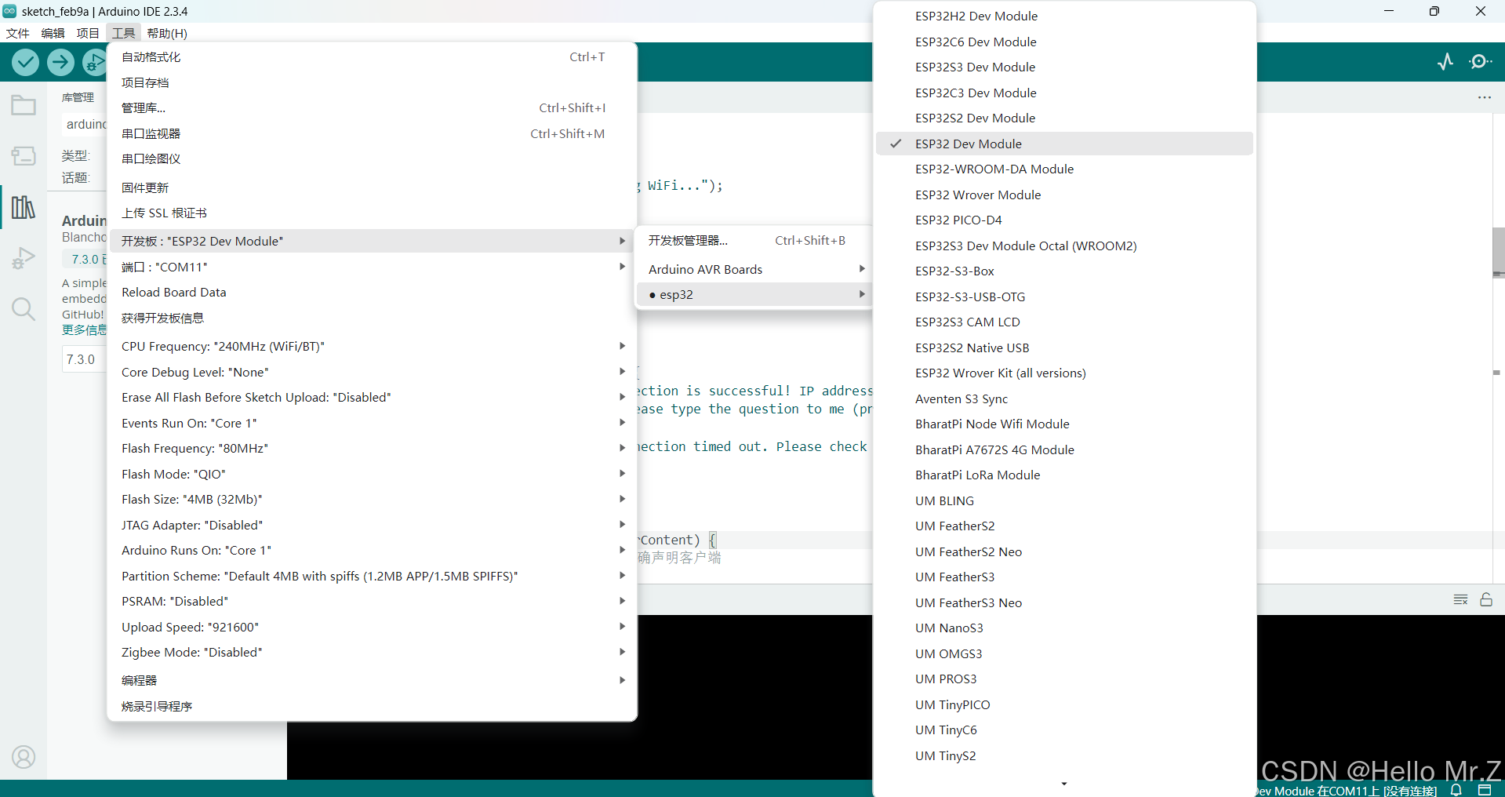Select ESP32-WROOM-DA Module board
1505x797 pixels.
point(1064,169)
